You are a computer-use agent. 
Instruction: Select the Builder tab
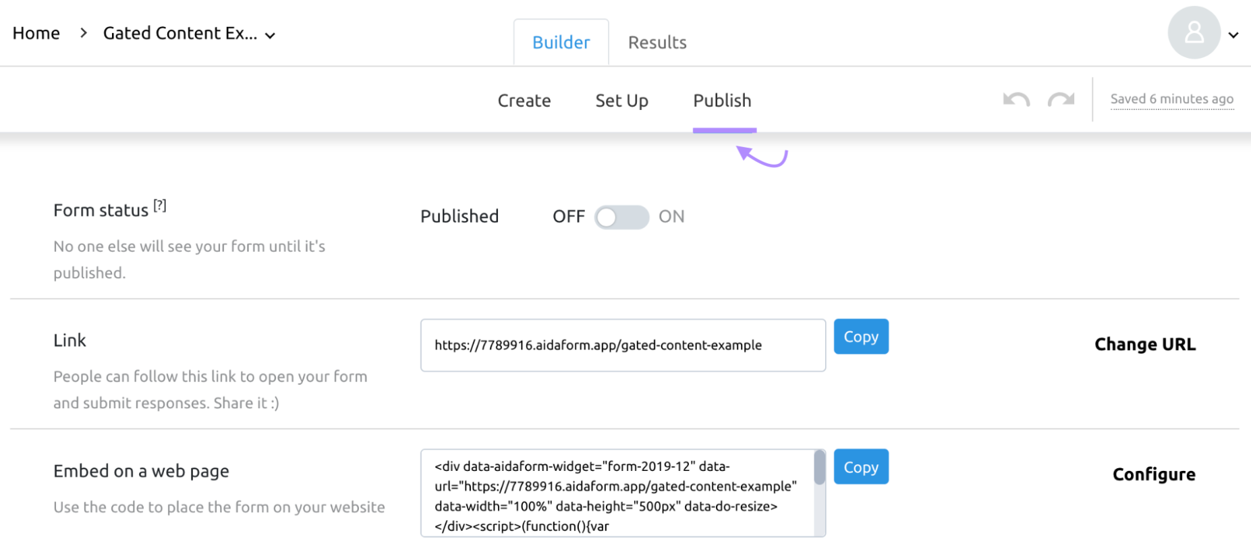[x=561, y=43]
